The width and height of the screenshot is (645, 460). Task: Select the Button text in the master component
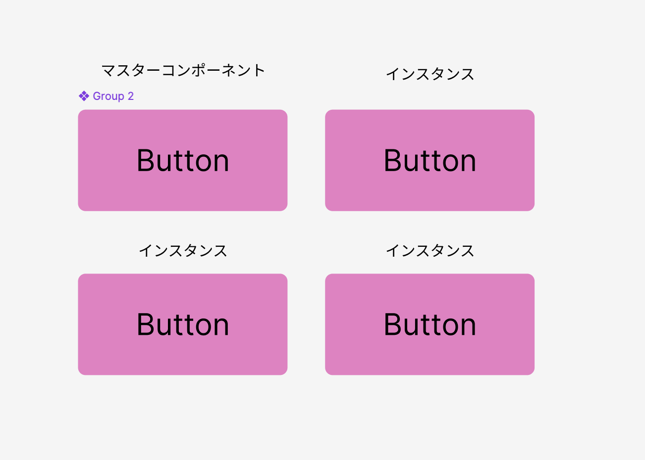pos(183,161)
